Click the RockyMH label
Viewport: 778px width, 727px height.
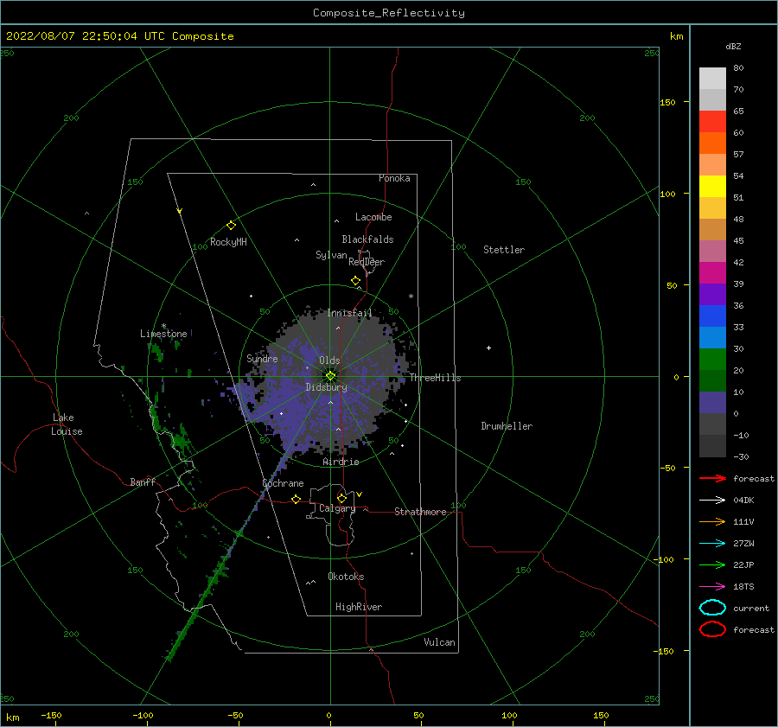(x=228, y=242)
